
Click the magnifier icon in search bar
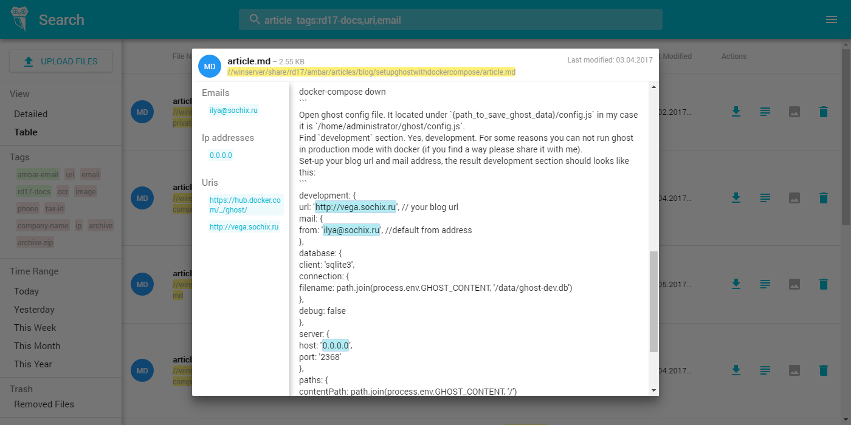(255, 19)
